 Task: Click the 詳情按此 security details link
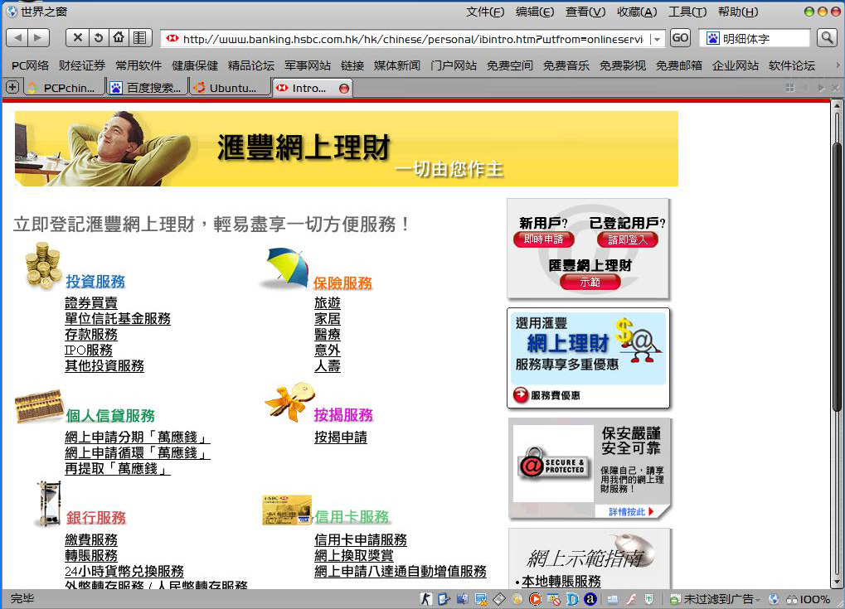pyautogui.click(x=630, y=511)
